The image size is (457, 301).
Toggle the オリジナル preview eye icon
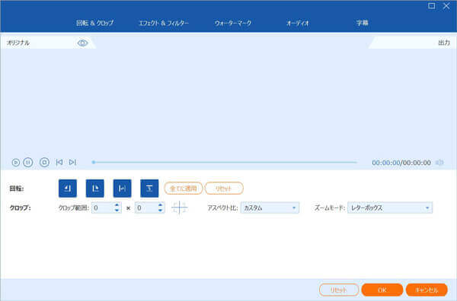[82, 43]
